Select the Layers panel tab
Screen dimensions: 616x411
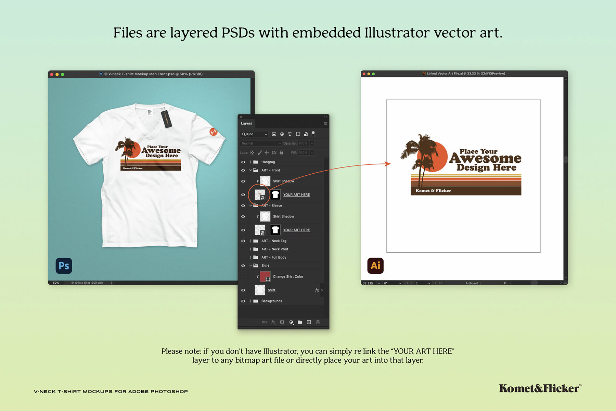click(x=246, y=123)
